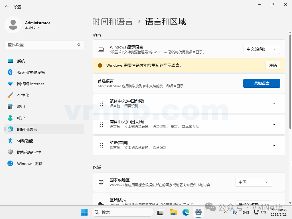This screenshot has width=292, height=219.
Task: Click into the 查找设置 search field
Action: 40,45
